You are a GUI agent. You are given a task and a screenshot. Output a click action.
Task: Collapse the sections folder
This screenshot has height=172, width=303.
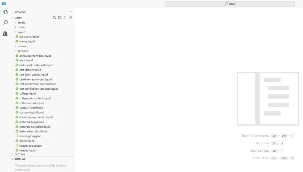pyautogui.click(x=22, y=51)
